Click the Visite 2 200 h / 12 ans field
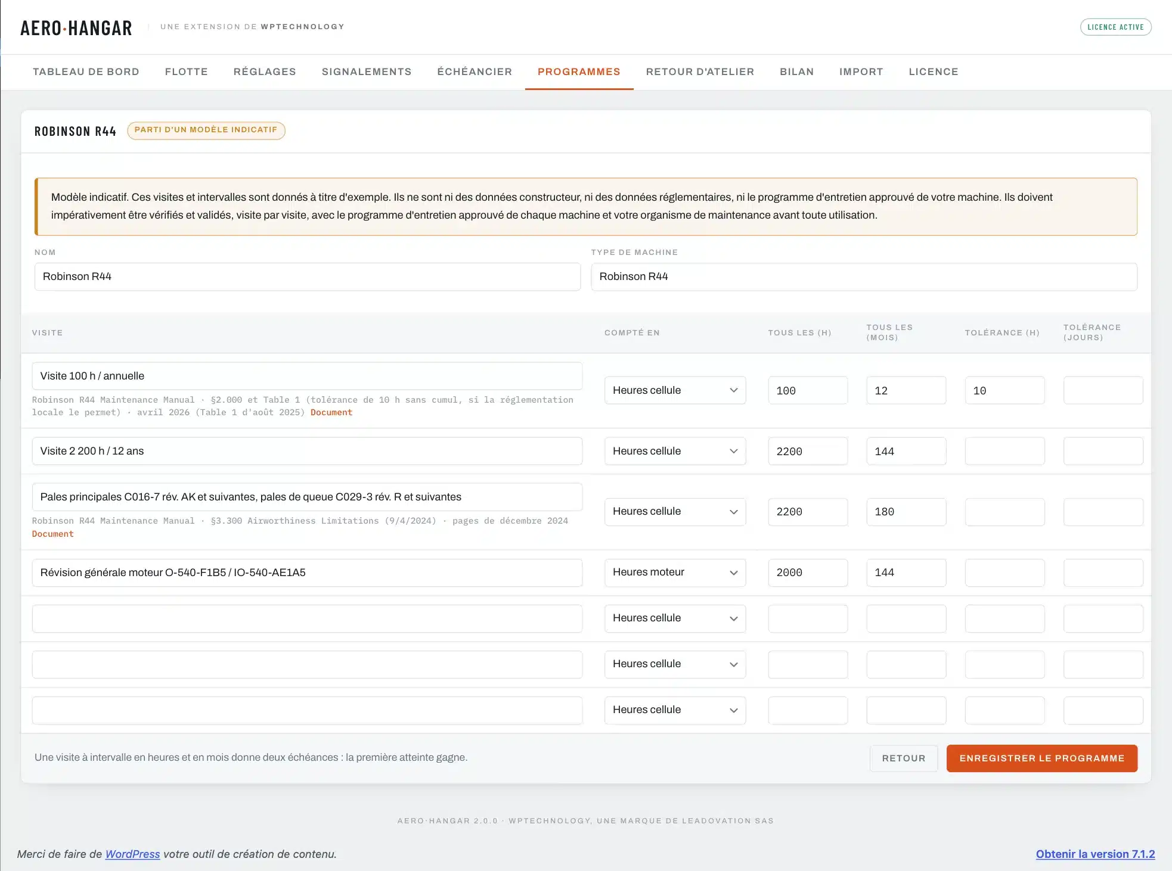 click(307, 451)
